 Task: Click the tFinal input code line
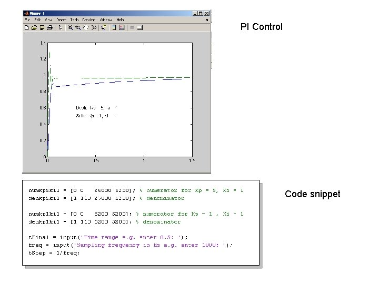coord(108,237)
